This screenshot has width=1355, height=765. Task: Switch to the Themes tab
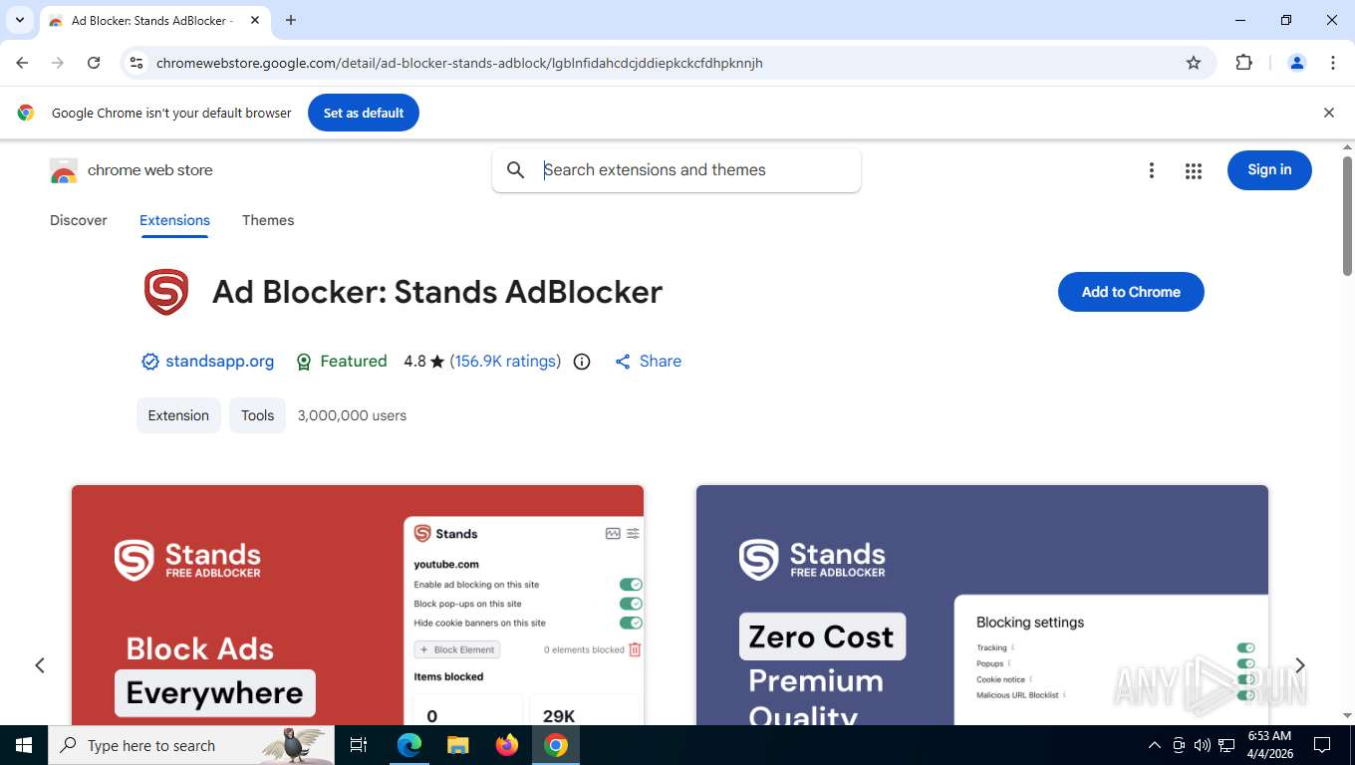coord(268,220)
